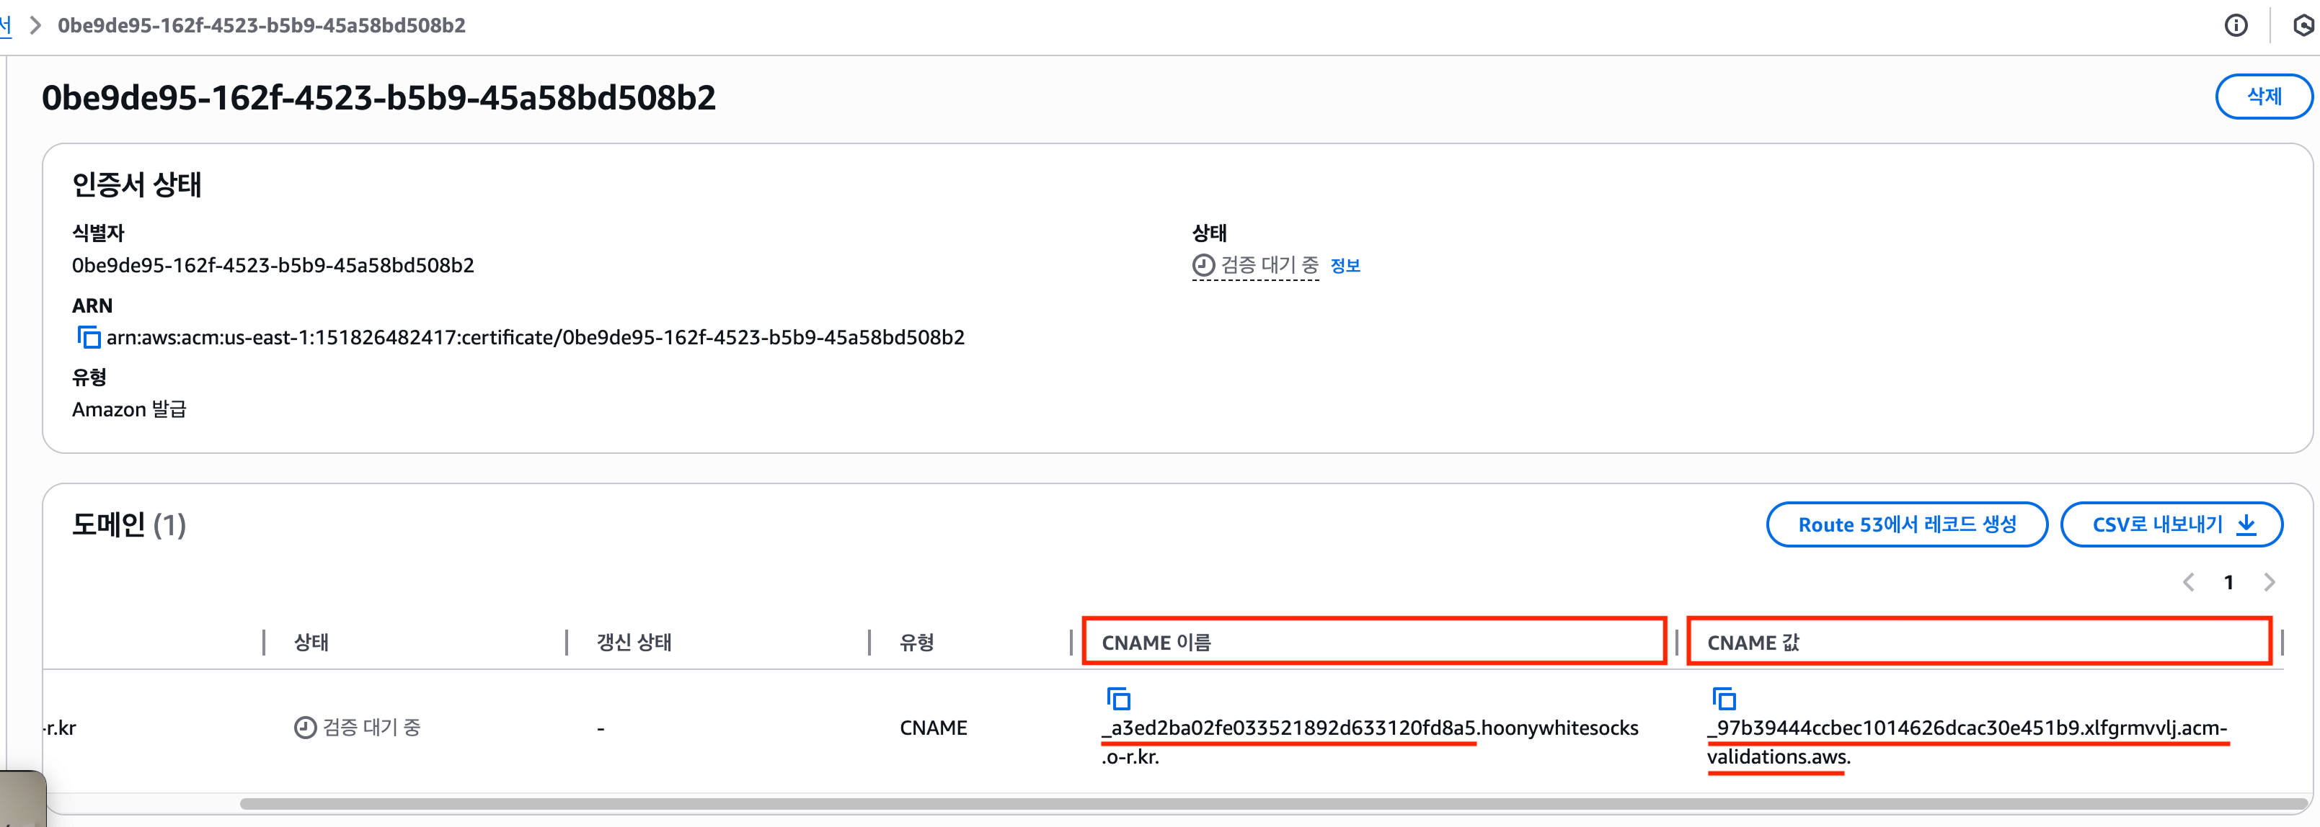Go to next page of domains

(x=2269, y=582)
